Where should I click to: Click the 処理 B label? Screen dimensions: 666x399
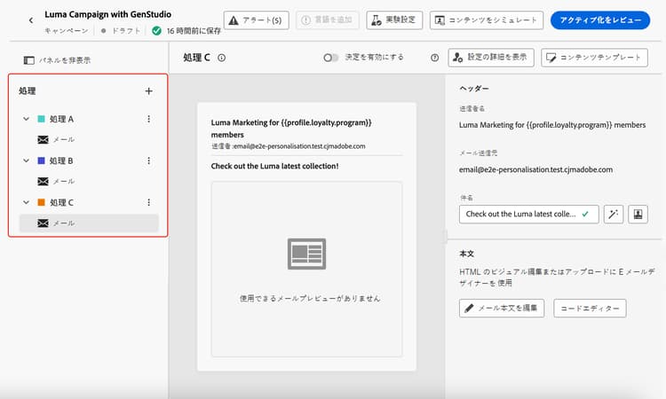61,160
